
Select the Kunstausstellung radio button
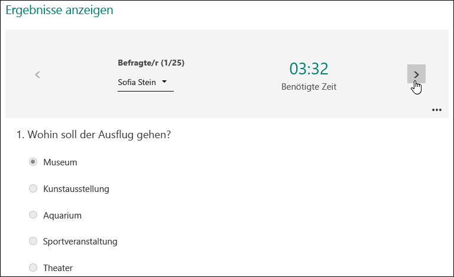[33, 188]
